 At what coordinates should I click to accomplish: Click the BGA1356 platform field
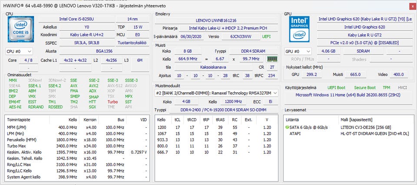point(104,51)
